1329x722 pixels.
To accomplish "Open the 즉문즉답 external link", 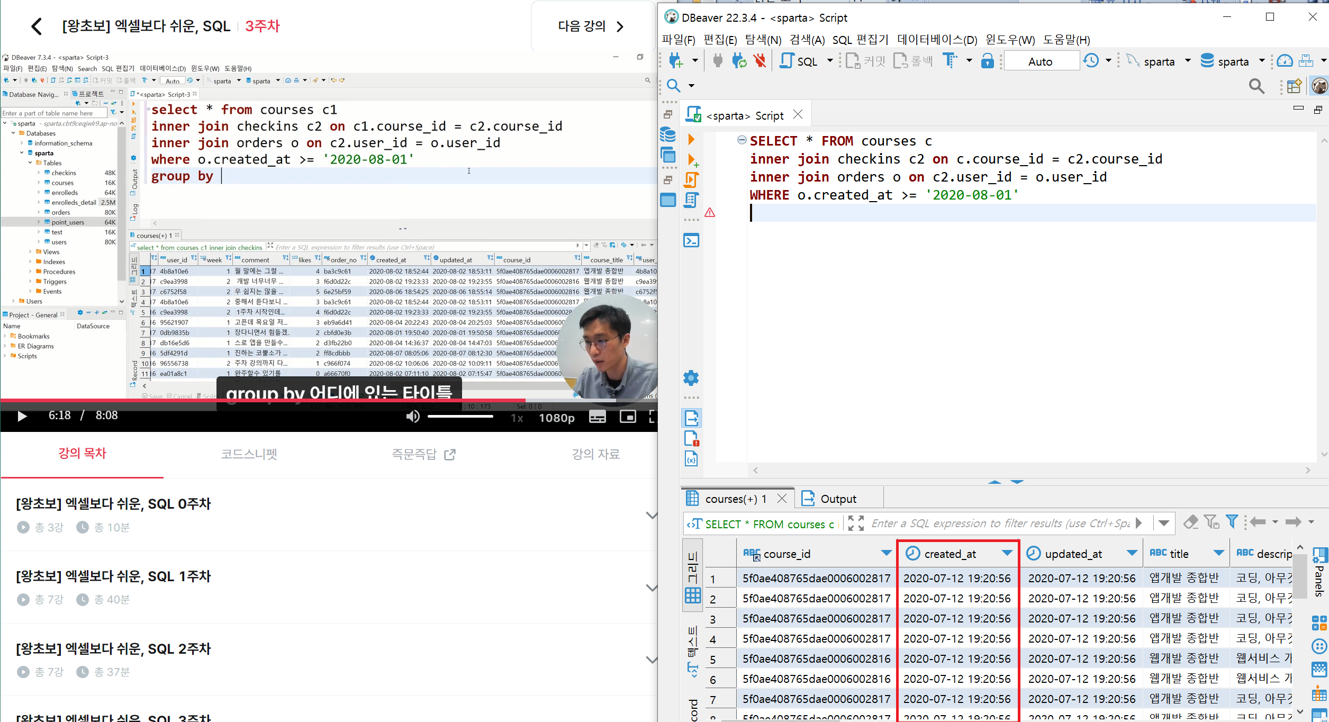I will click(x=423, y=454).
